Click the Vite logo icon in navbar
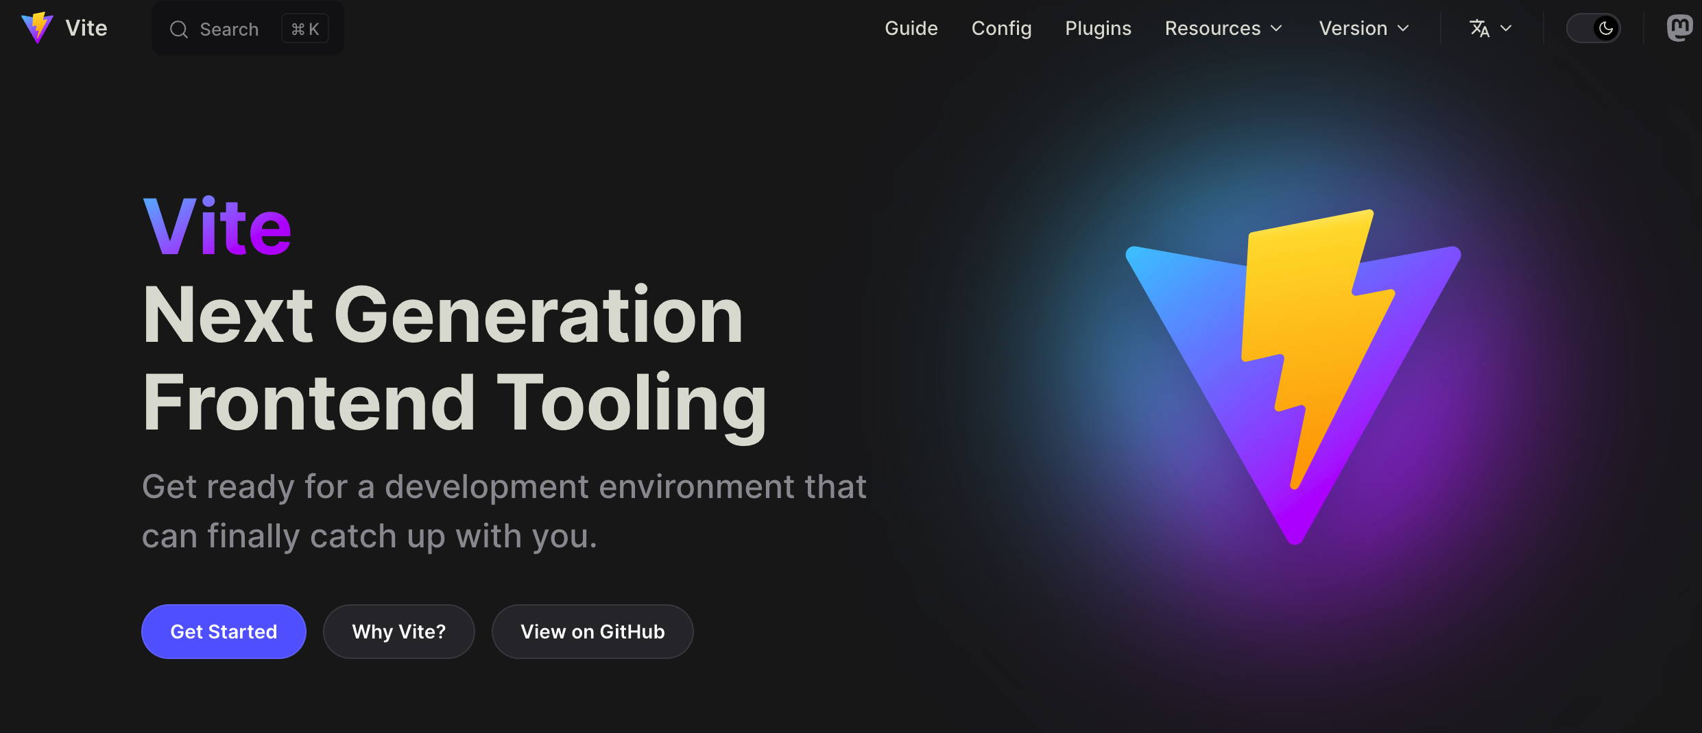The height and width of the screenshot is (733, 1702). (x=37, y=28)
